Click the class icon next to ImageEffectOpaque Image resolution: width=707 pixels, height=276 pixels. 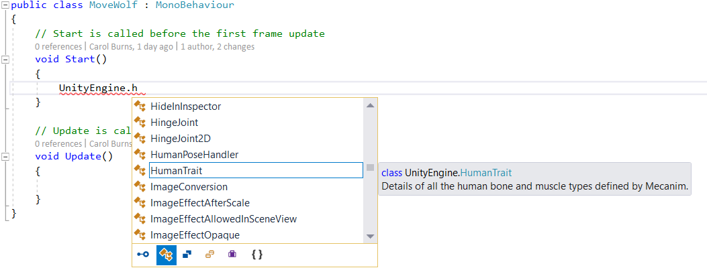(140, 234)
